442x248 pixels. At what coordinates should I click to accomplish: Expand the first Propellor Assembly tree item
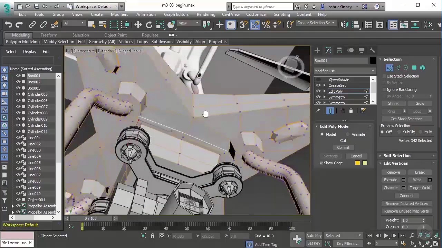(13, 206)
